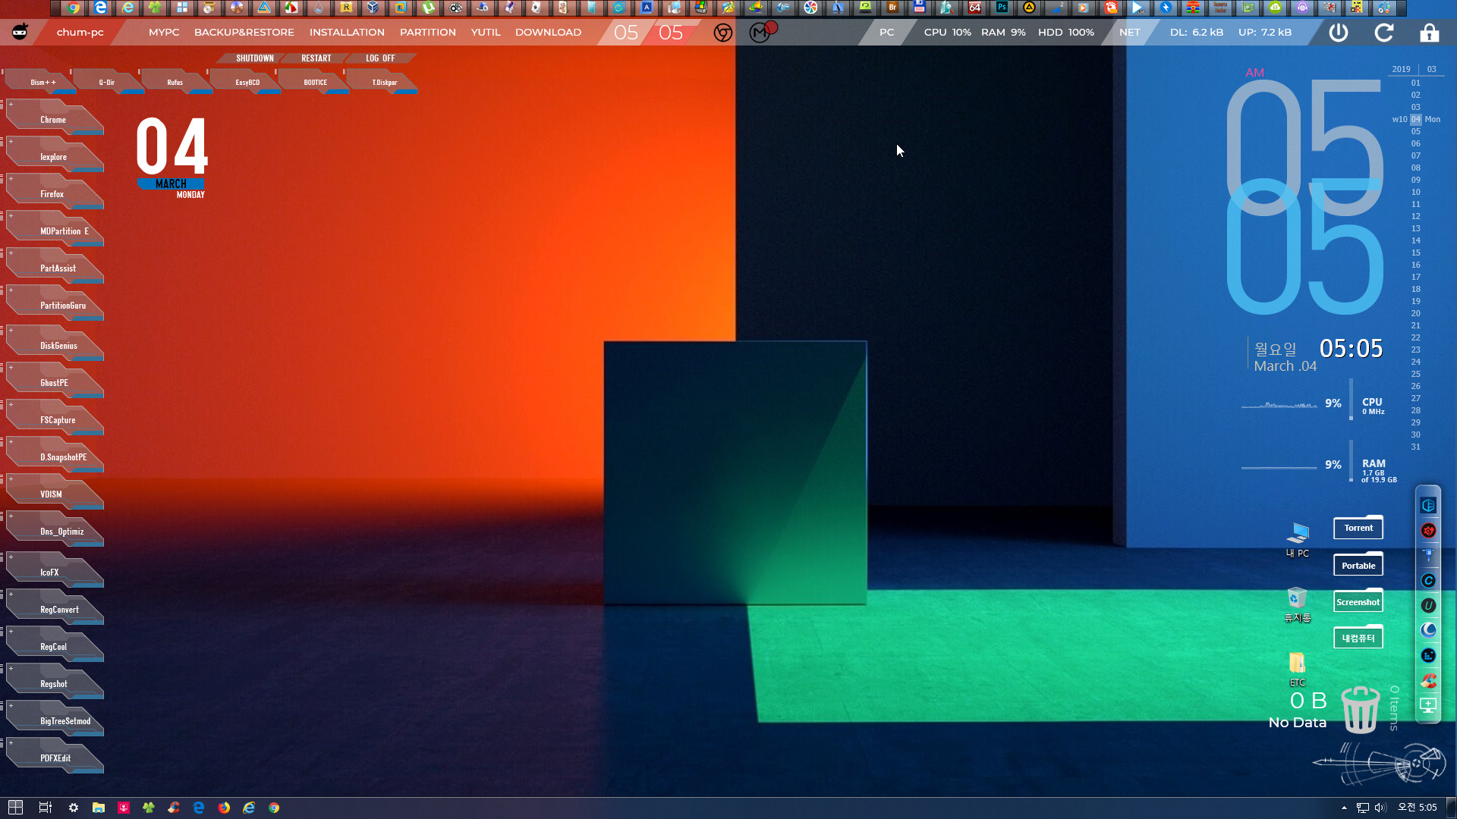The image size is (1457, 819).
Task: Open the ETC folder on desktop
Action: pos(1298,669)
